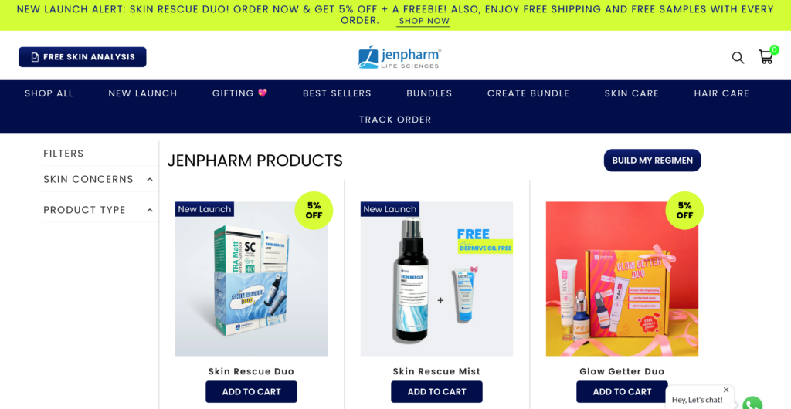Click the 5% OFF badge on Skin Rescue Duo
Screen dimensions: 791x409
click(314, 211)
